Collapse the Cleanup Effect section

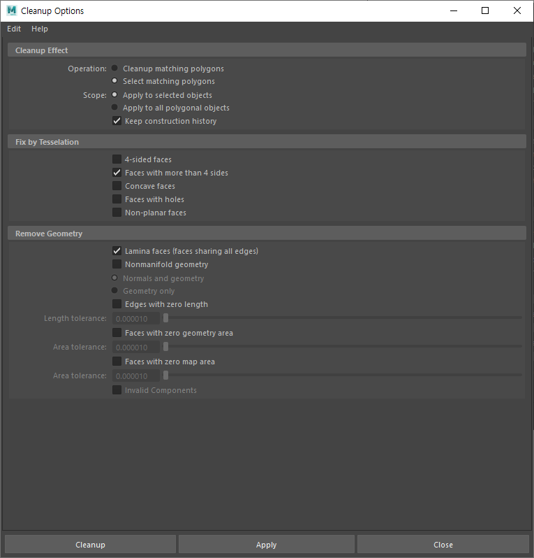click(x=267, y=50)
